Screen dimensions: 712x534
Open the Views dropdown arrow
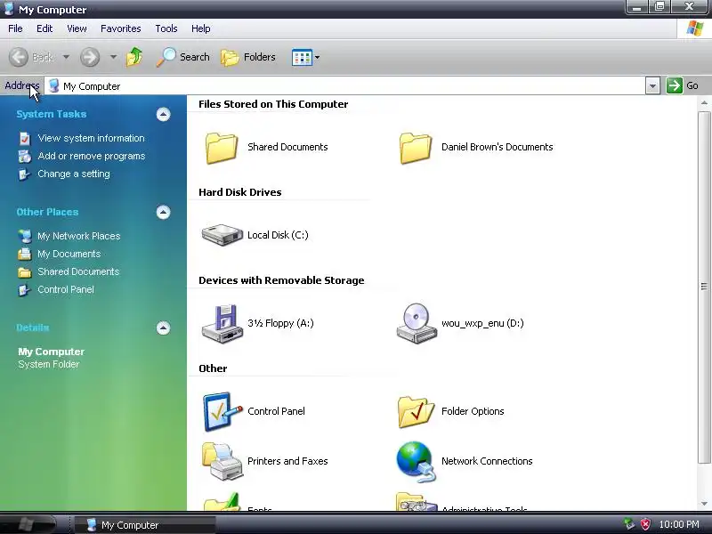318,58
